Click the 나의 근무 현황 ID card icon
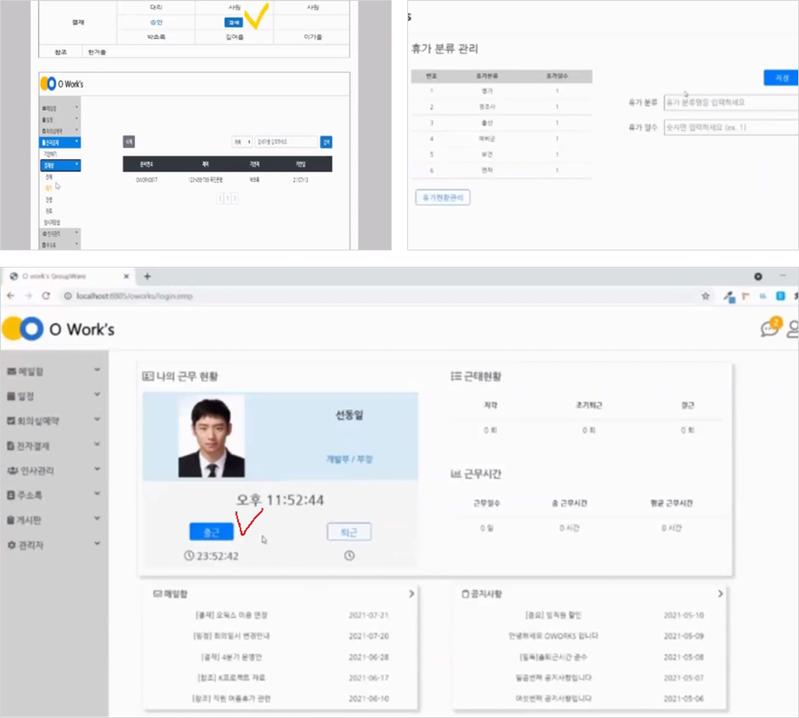Viewport: 799px width, 718px height. (147, 376)
